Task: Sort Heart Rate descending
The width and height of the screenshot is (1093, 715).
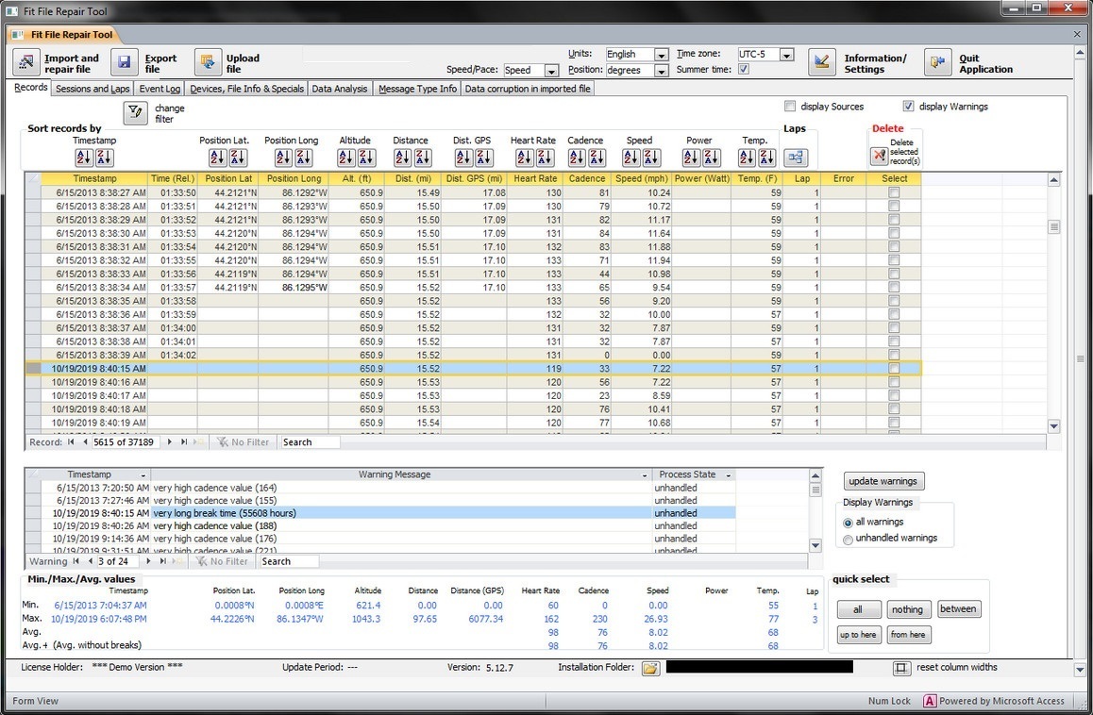Action: [545, 158]
